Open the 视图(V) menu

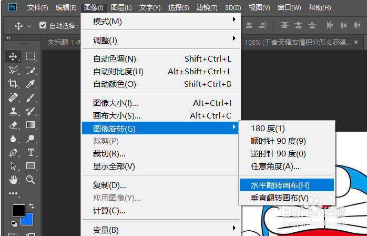259,7
